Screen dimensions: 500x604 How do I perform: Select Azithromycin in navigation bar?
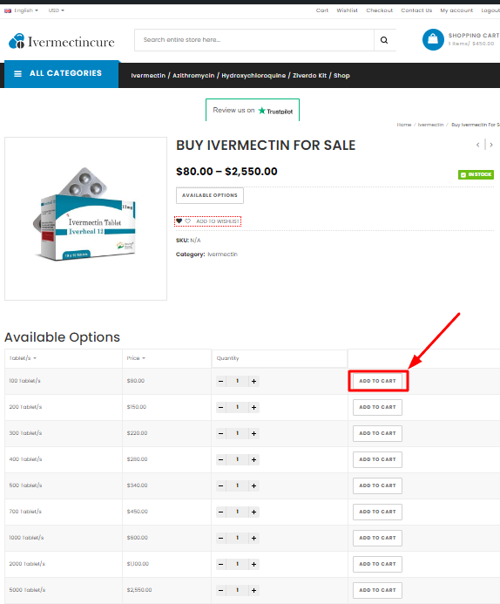tap(193, 76)
